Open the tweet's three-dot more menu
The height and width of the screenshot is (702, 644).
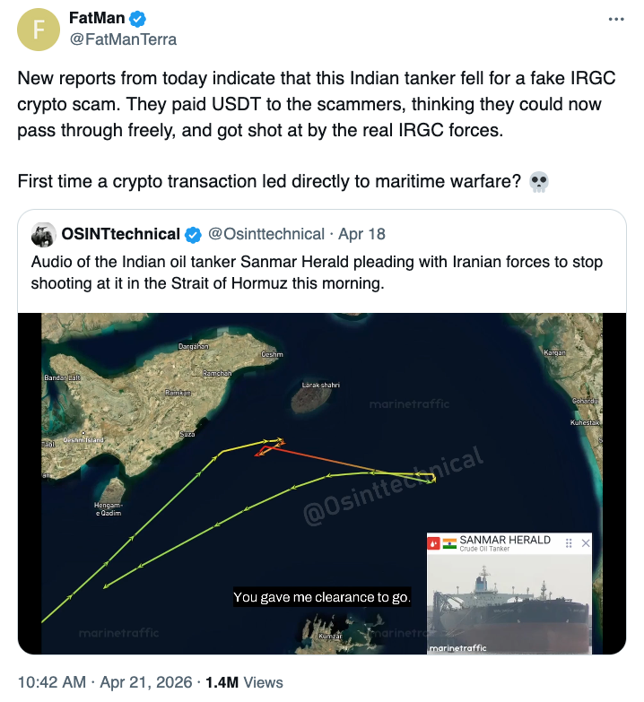[x=614, y=19]
